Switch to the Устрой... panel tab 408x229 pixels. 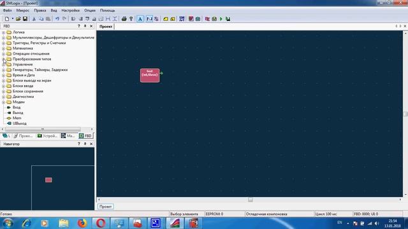click(x=47, y=135)
